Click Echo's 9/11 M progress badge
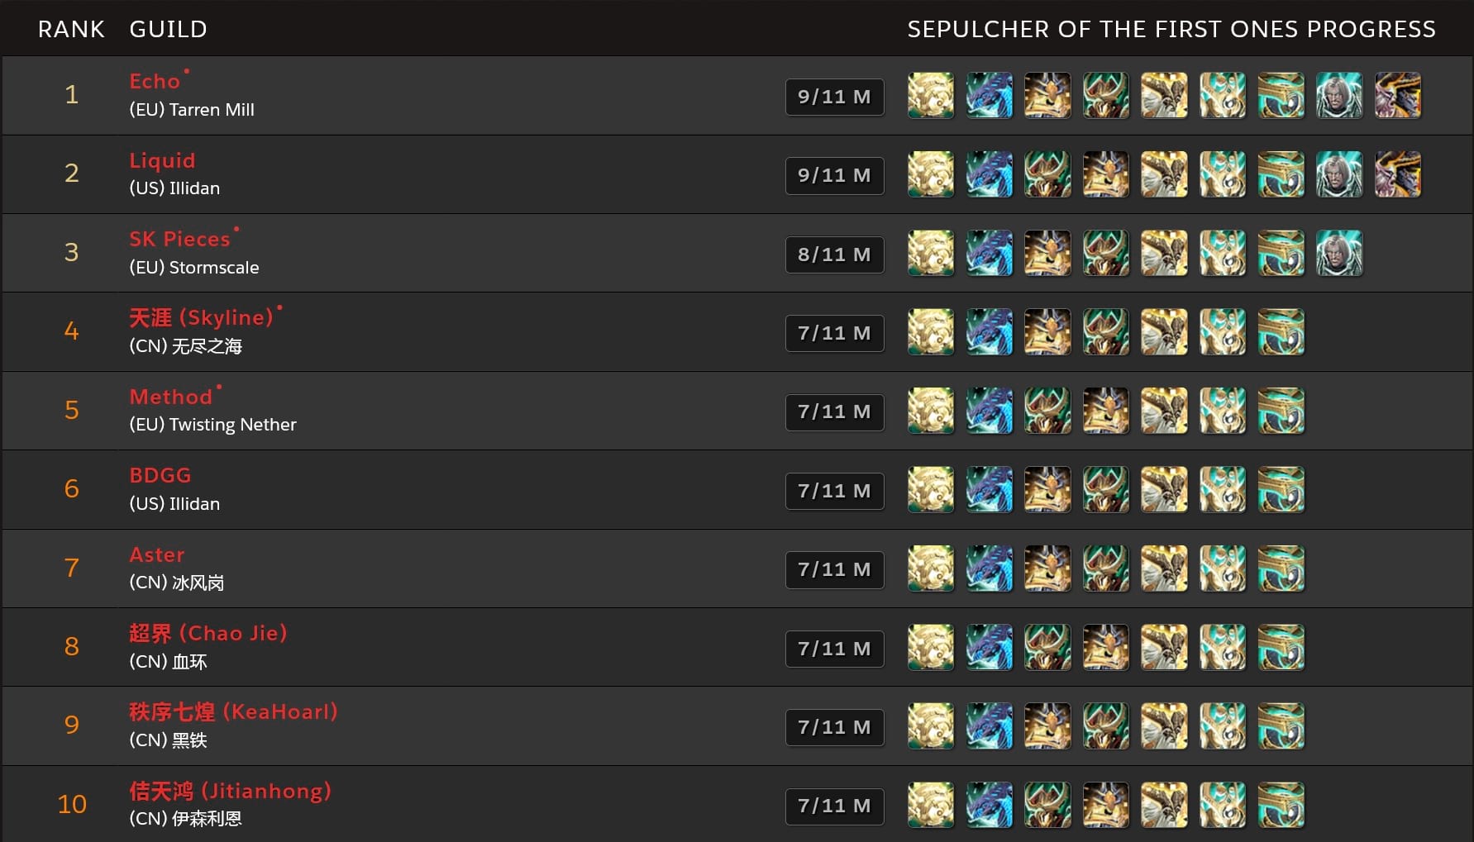 [835, 97]
